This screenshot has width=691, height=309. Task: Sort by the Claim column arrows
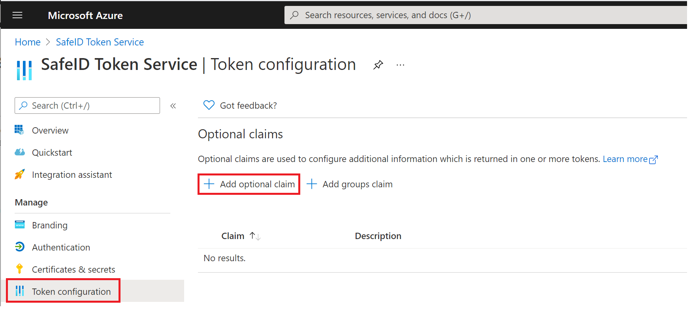pos(255,236)
